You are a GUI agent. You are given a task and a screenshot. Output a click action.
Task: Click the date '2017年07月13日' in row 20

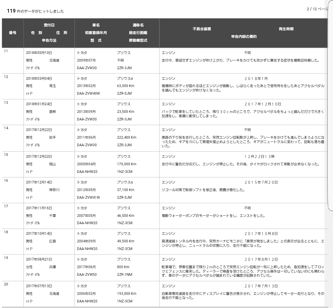[x=39, y=286]
